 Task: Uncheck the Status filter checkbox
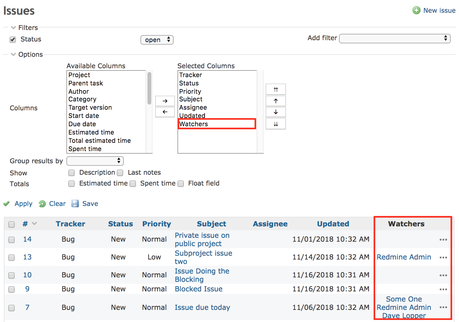click(12, 39)
